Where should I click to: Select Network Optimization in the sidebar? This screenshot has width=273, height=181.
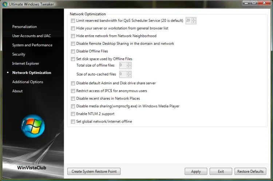pos(32,73)
